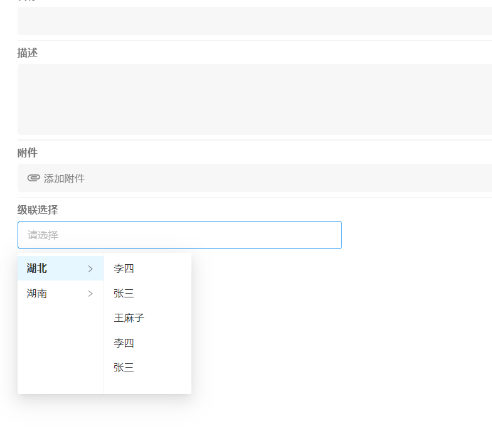Choose the first 张三 entry in the submenu
The height and width of the screenshot is (448, 492).
124,294
